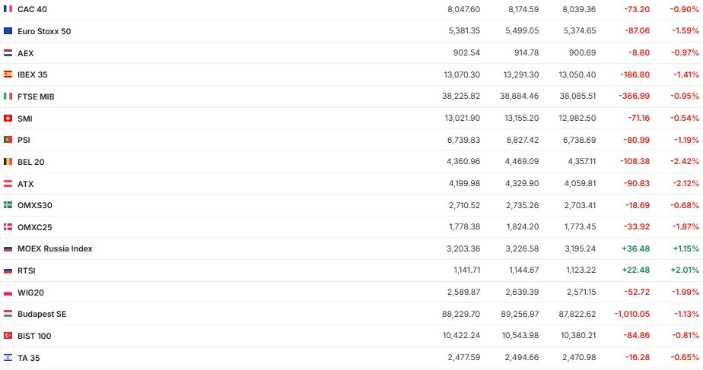
Task: Click the Switzerland flag beside SMI
Action: coord(8,119)
